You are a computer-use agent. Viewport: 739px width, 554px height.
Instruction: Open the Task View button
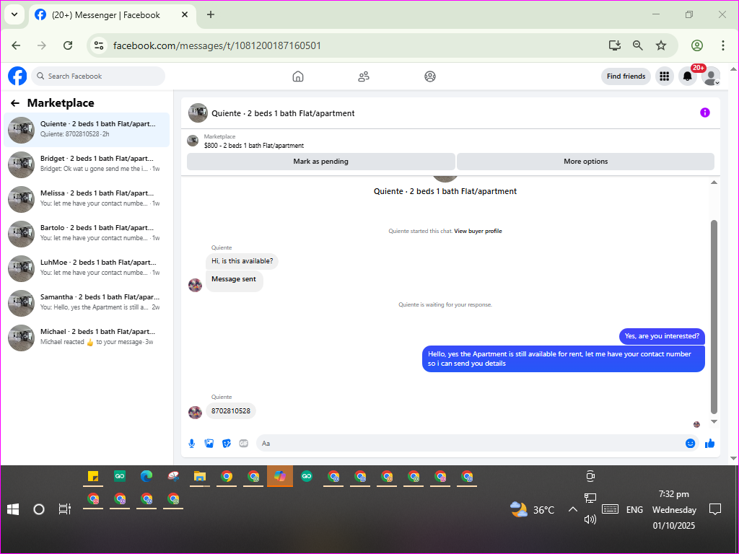tap(64, 509)
